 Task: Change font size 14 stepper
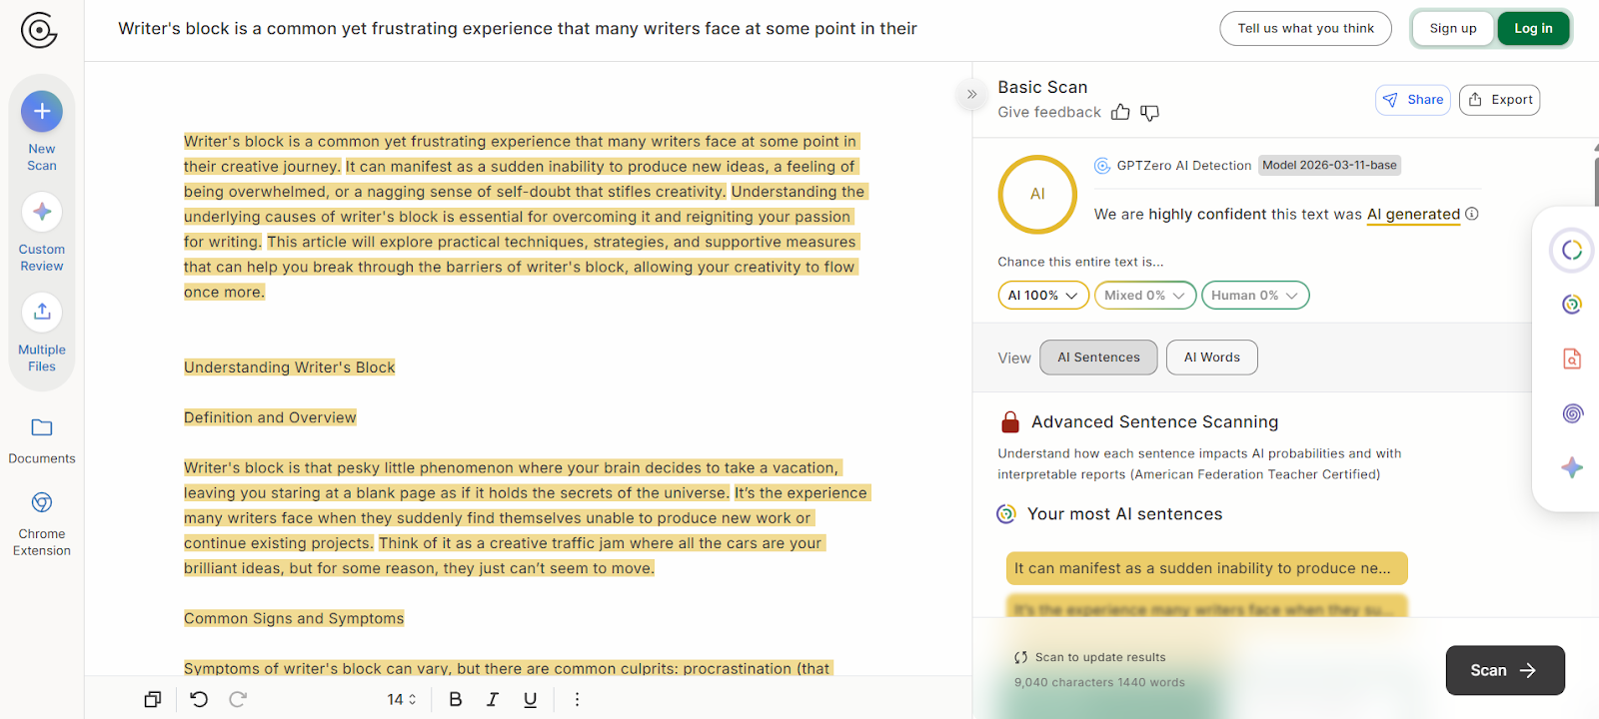(402, 699)
